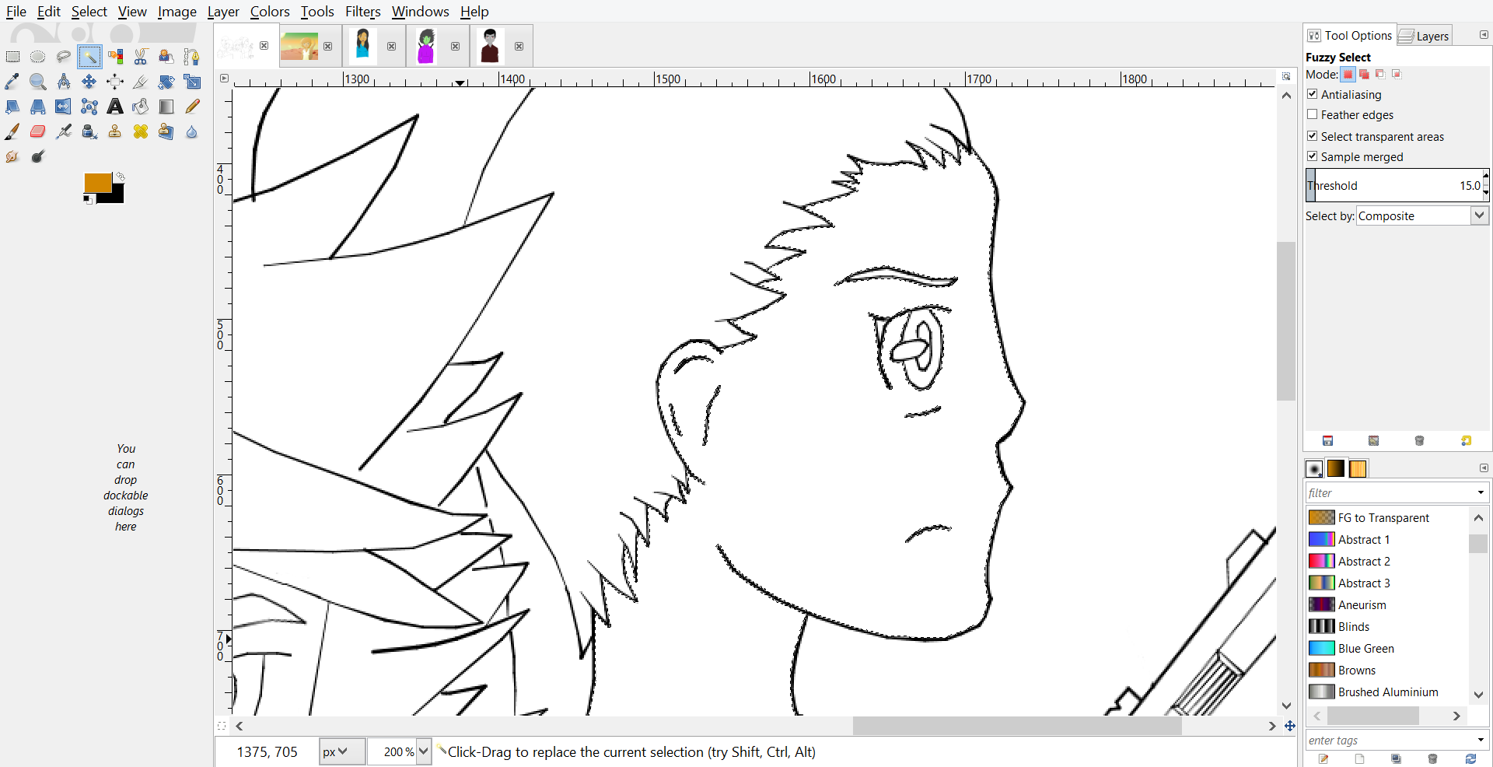The image size is (1493, 767).
Task: Open the Select by Composite dropdown
Action: coord(1422,215)
